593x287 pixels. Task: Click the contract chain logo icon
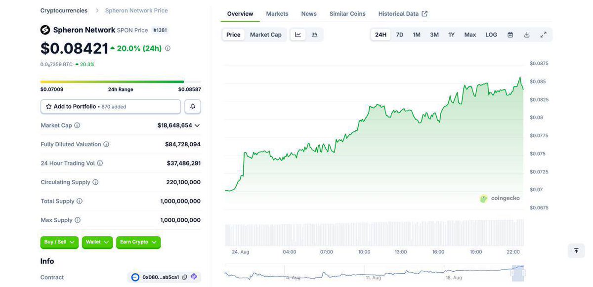click(135, 277)
